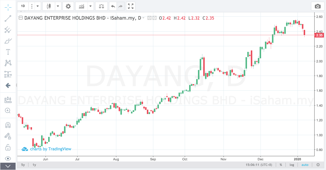326x170 pixels.
Task: Collapse the DAYANG legend with minus box
Action: [x=21, y=18]
